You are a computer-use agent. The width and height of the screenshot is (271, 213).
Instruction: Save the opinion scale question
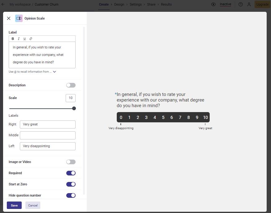(x=14, y=205)
